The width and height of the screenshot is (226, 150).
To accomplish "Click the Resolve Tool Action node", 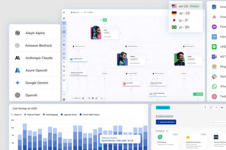I will coord(78,73).
